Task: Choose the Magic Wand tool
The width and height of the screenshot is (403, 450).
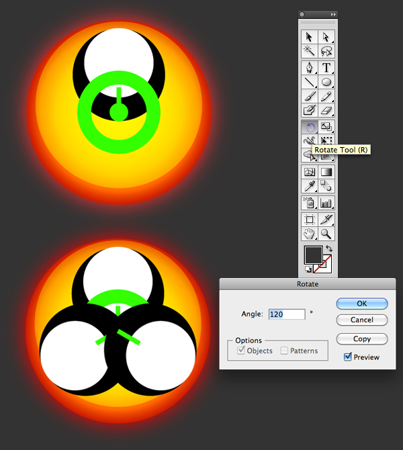Action: 310,51
